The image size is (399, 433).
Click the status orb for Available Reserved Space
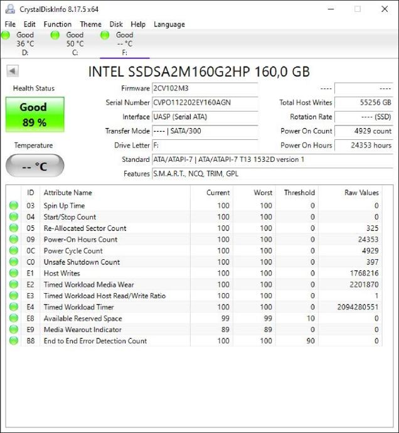[14, 318]
